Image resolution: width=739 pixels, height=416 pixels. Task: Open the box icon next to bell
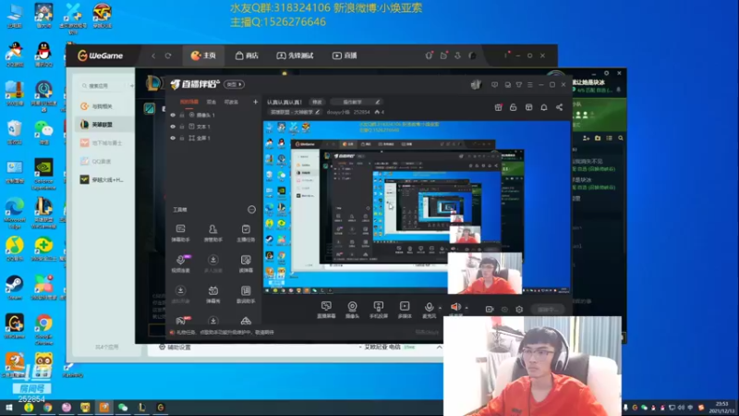coord(528,107)
